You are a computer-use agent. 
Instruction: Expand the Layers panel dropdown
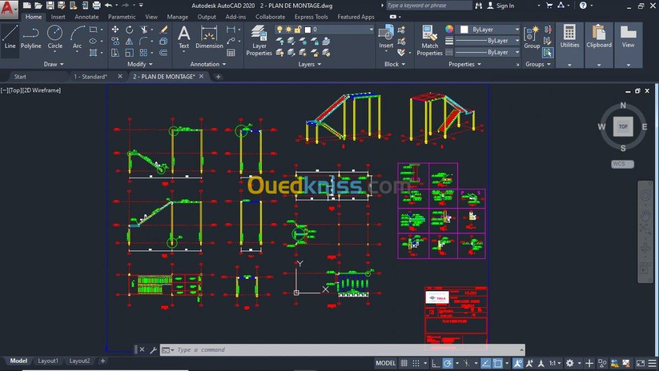tap(310, 64)
